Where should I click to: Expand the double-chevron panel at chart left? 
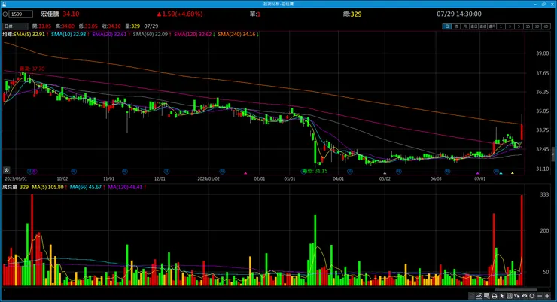click(6, 170)
